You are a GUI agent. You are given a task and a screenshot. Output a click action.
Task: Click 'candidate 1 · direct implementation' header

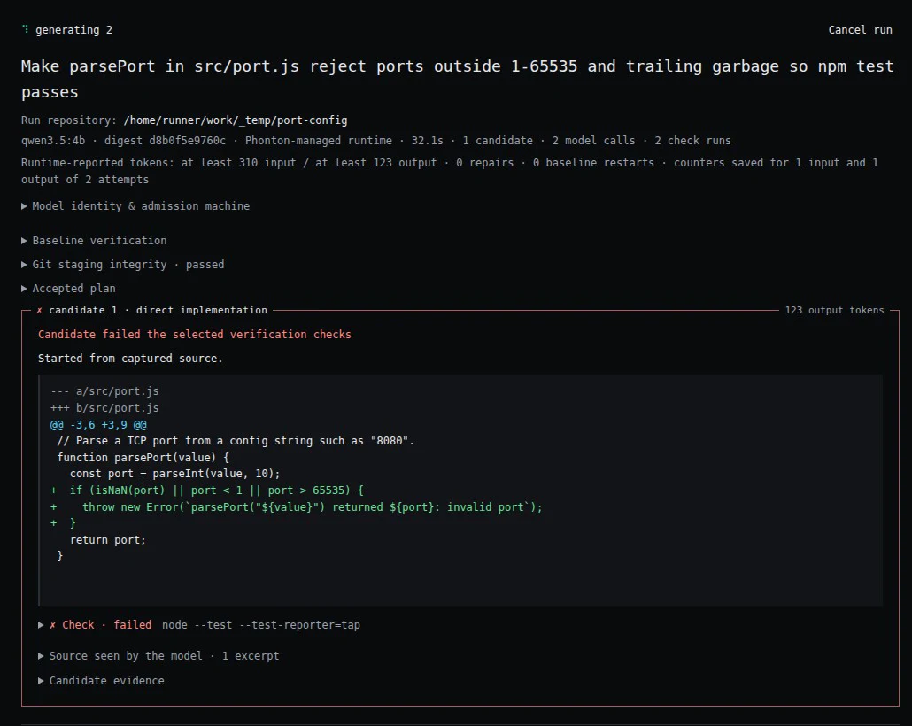[x=158, y=310]
